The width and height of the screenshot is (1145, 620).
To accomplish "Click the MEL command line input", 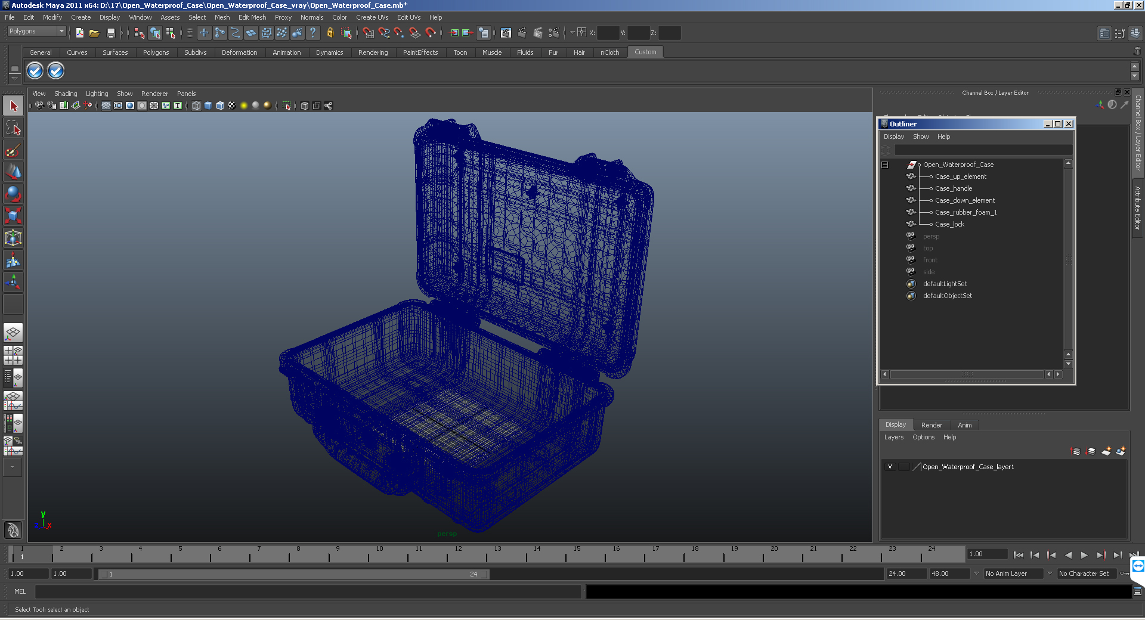I will (x=308, y=591).
